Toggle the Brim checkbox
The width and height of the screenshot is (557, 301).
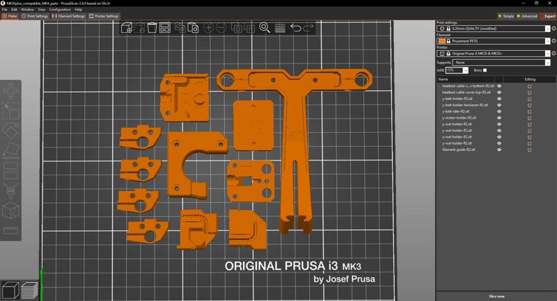(485, 70)
